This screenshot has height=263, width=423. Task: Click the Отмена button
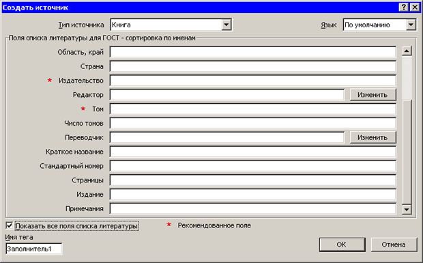click(x=394, y=245)
